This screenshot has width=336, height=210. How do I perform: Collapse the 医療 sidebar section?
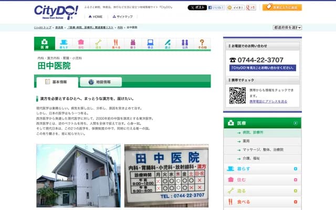(296, 123)
